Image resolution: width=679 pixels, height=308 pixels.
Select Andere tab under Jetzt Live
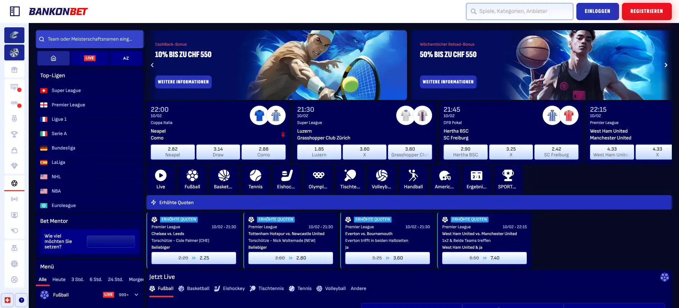click(x=359, y=289)
